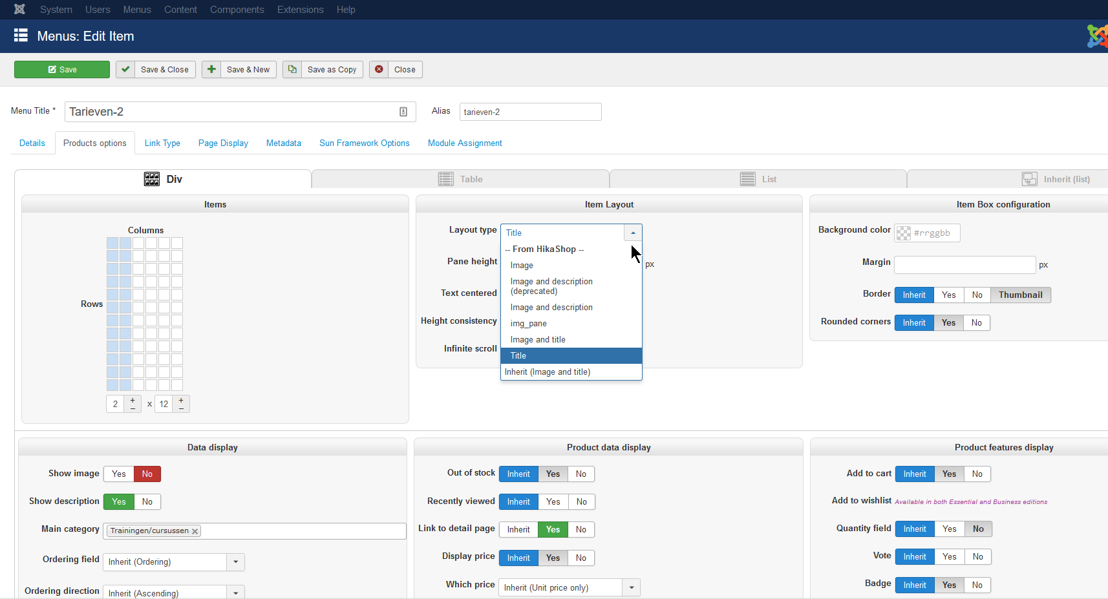Screen dimensions: 1108x599
Task: Click the copy icon of Save as Copy
Action: pyautogui.click(x=292, y=70)
